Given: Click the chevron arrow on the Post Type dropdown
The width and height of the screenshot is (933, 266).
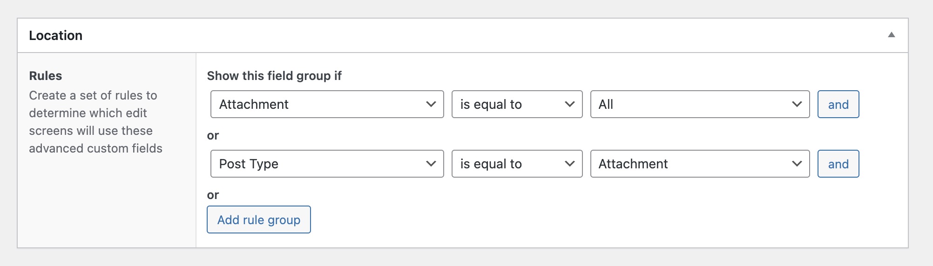Looking at the screenshot, I should (x=431, y=164).
